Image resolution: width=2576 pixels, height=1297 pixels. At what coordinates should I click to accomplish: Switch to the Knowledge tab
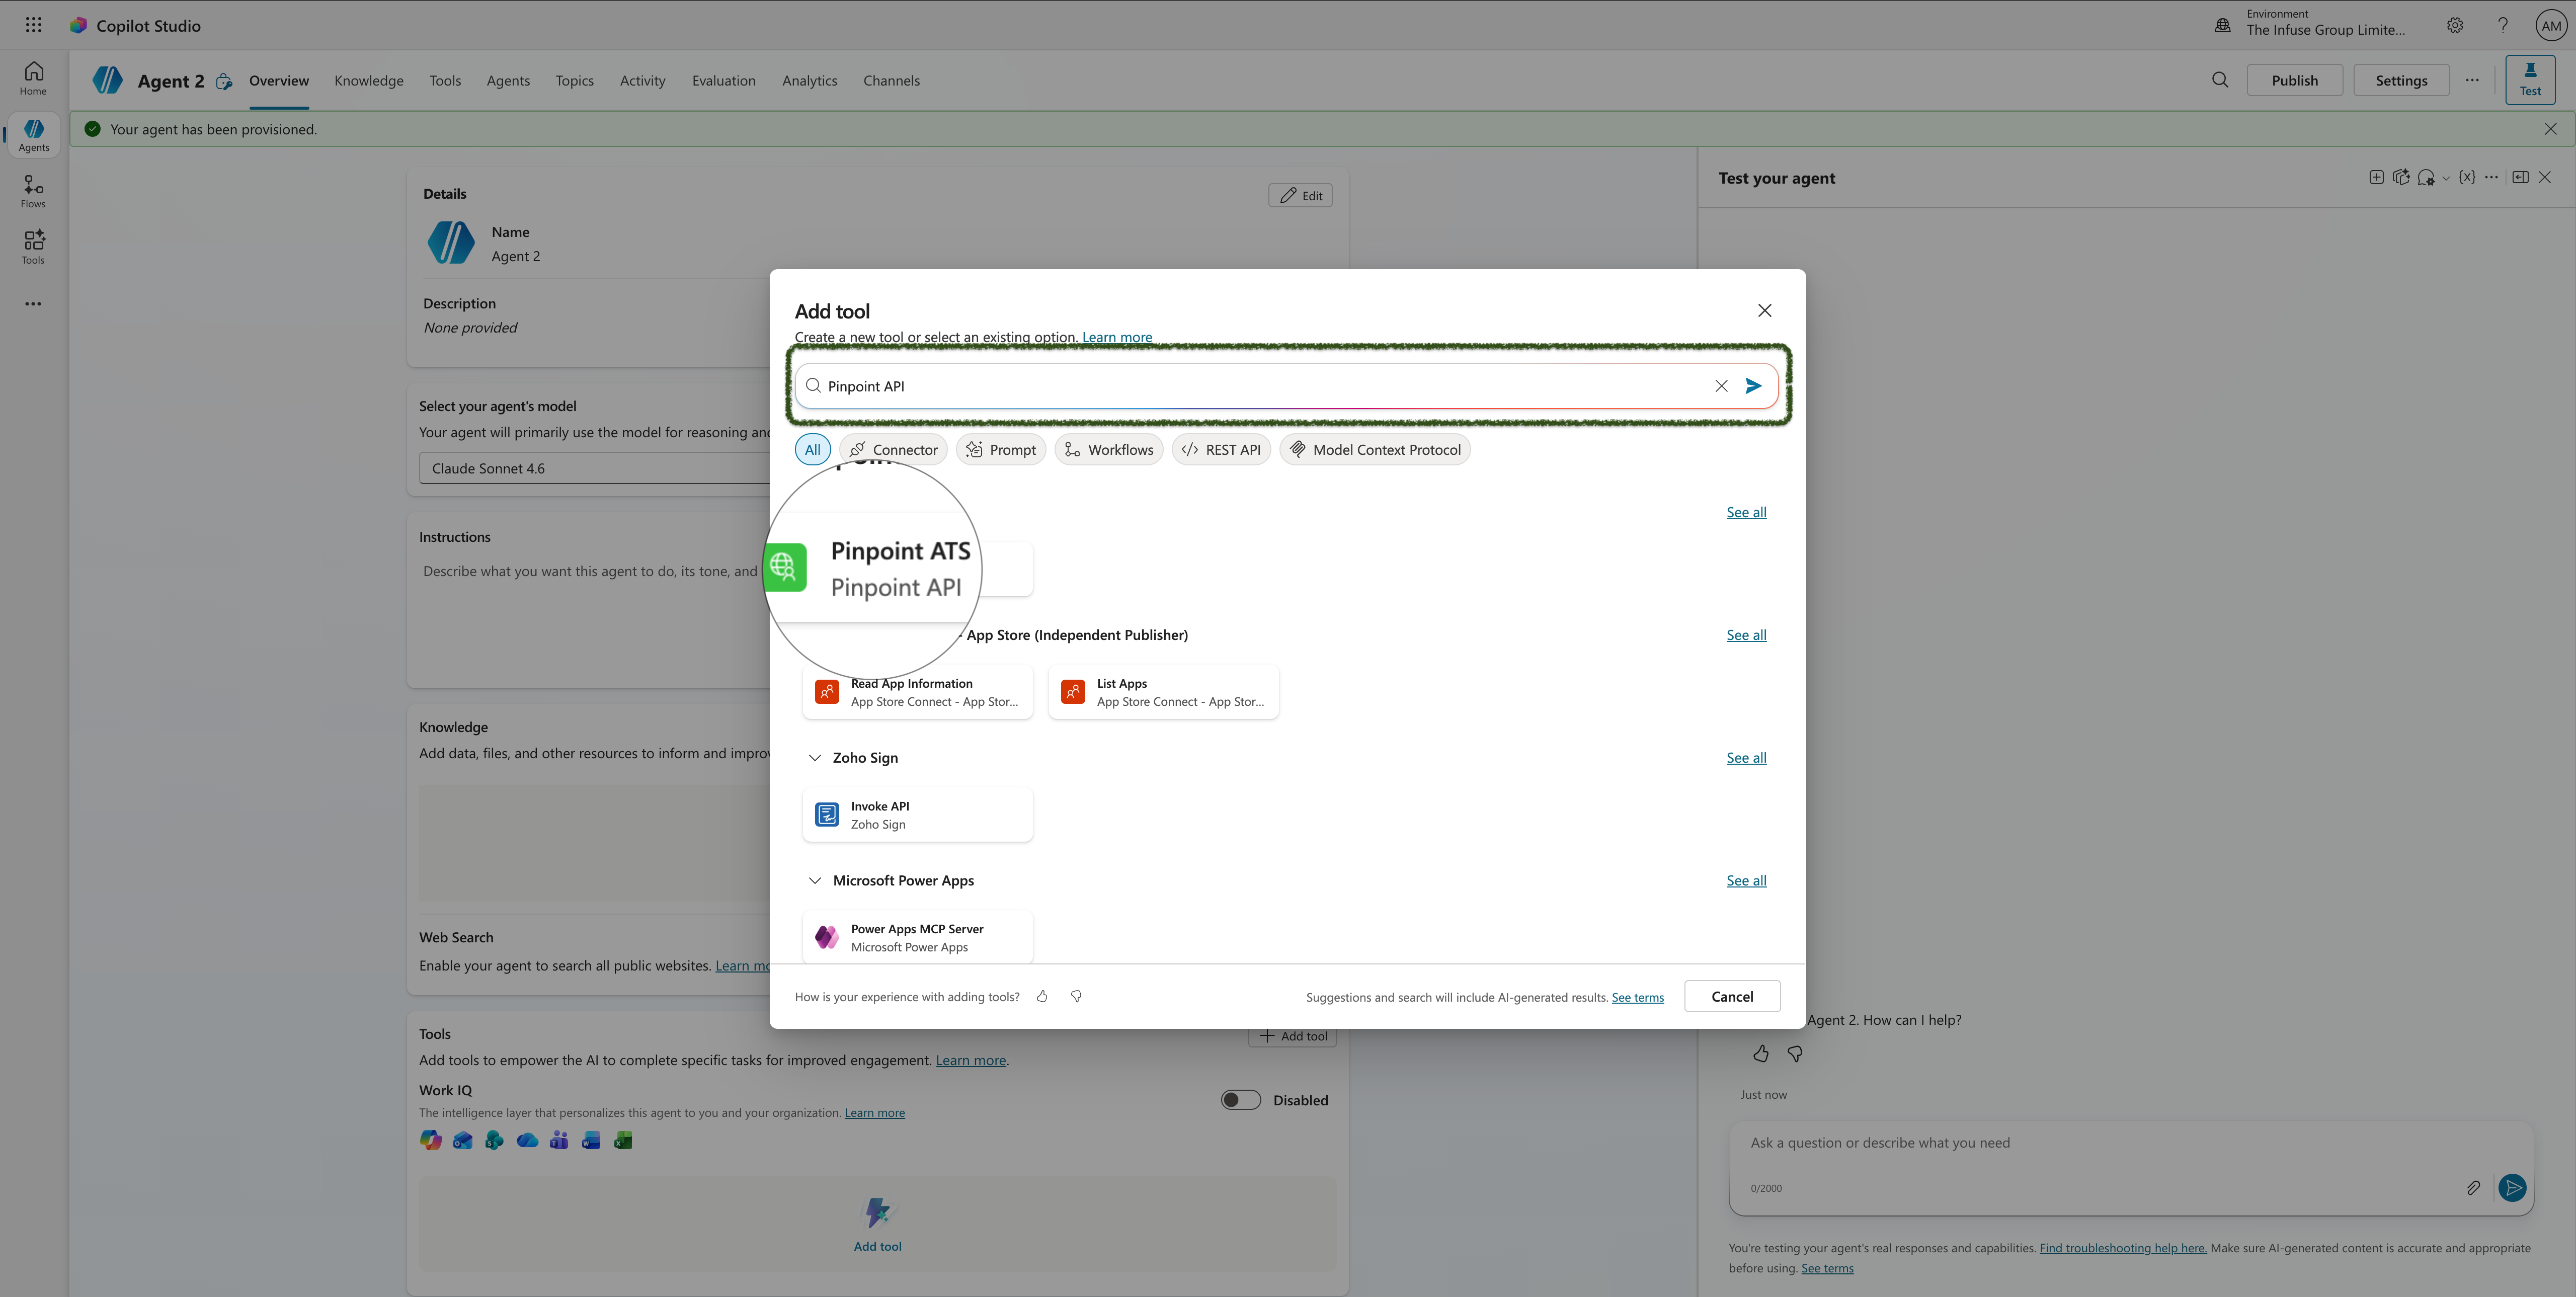369,80
